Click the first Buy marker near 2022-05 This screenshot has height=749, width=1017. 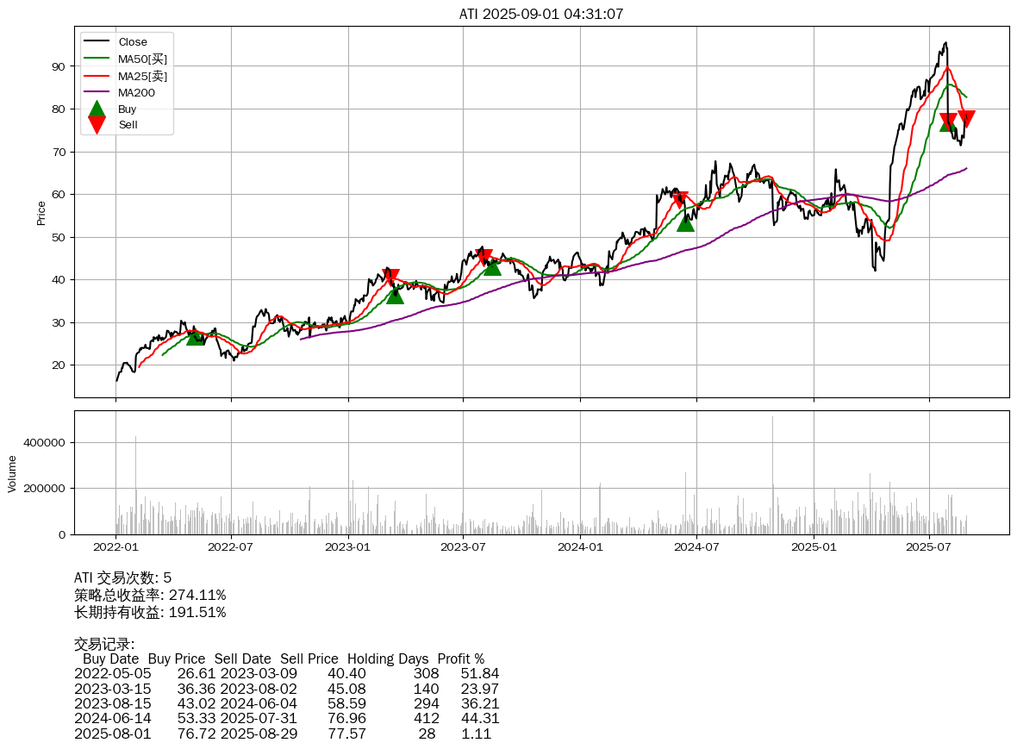196,336
